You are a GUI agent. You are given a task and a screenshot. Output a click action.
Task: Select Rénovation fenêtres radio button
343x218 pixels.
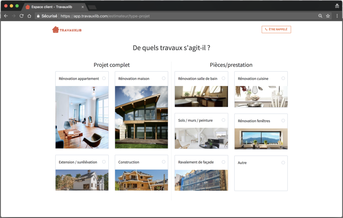point(283,121)
